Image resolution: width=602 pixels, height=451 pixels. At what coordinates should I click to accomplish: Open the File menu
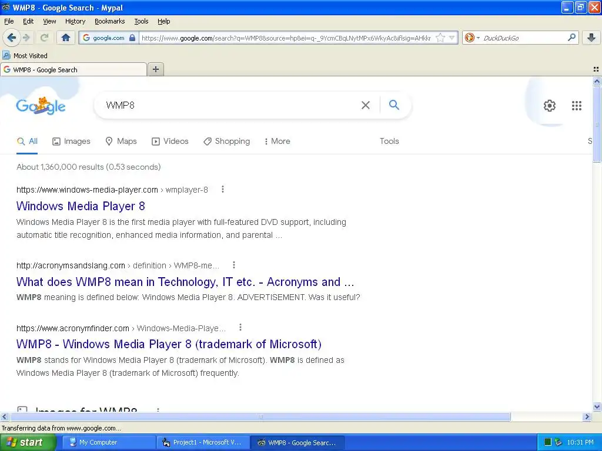pos(9,21)
